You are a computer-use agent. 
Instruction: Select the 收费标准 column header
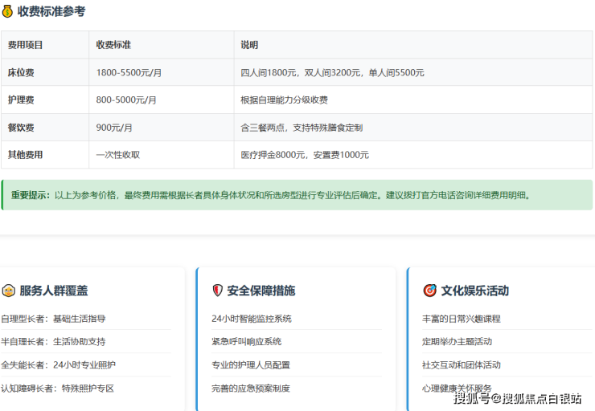[113, 45]
